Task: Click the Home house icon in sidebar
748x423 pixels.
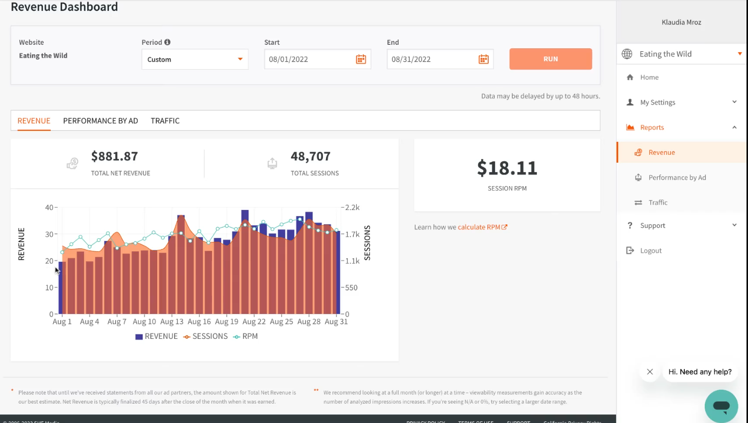Action: [630, 77]
